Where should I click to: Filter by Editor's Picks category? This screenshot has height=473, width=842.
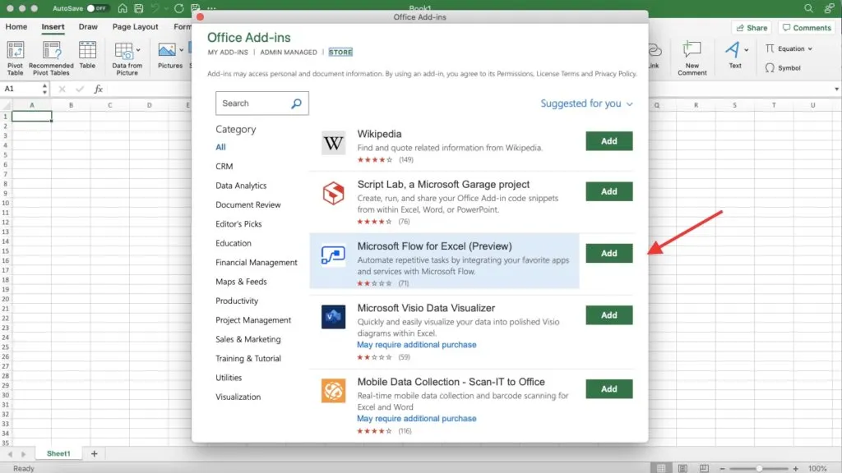tap(238, 224)
